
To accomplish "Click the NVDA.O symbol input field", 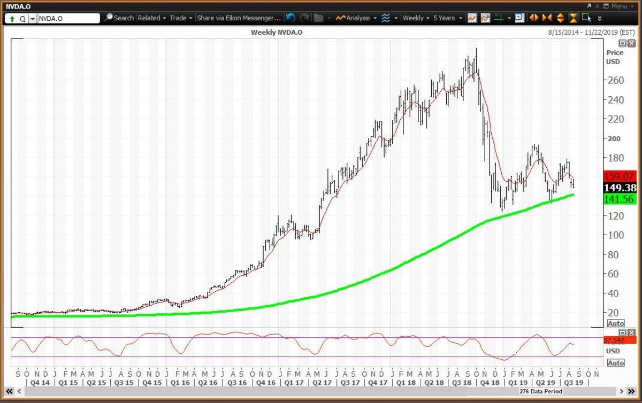I will (68, 18).
